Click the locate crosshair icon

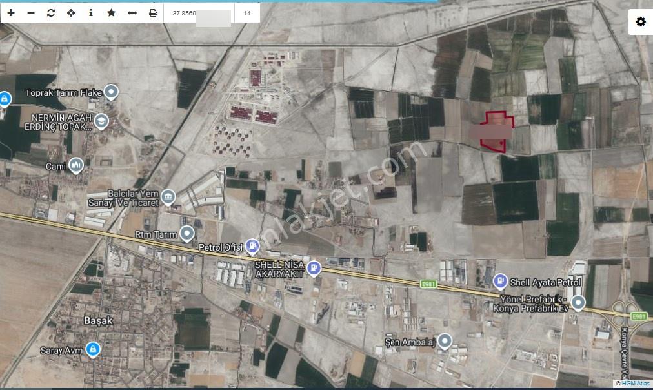71,13
